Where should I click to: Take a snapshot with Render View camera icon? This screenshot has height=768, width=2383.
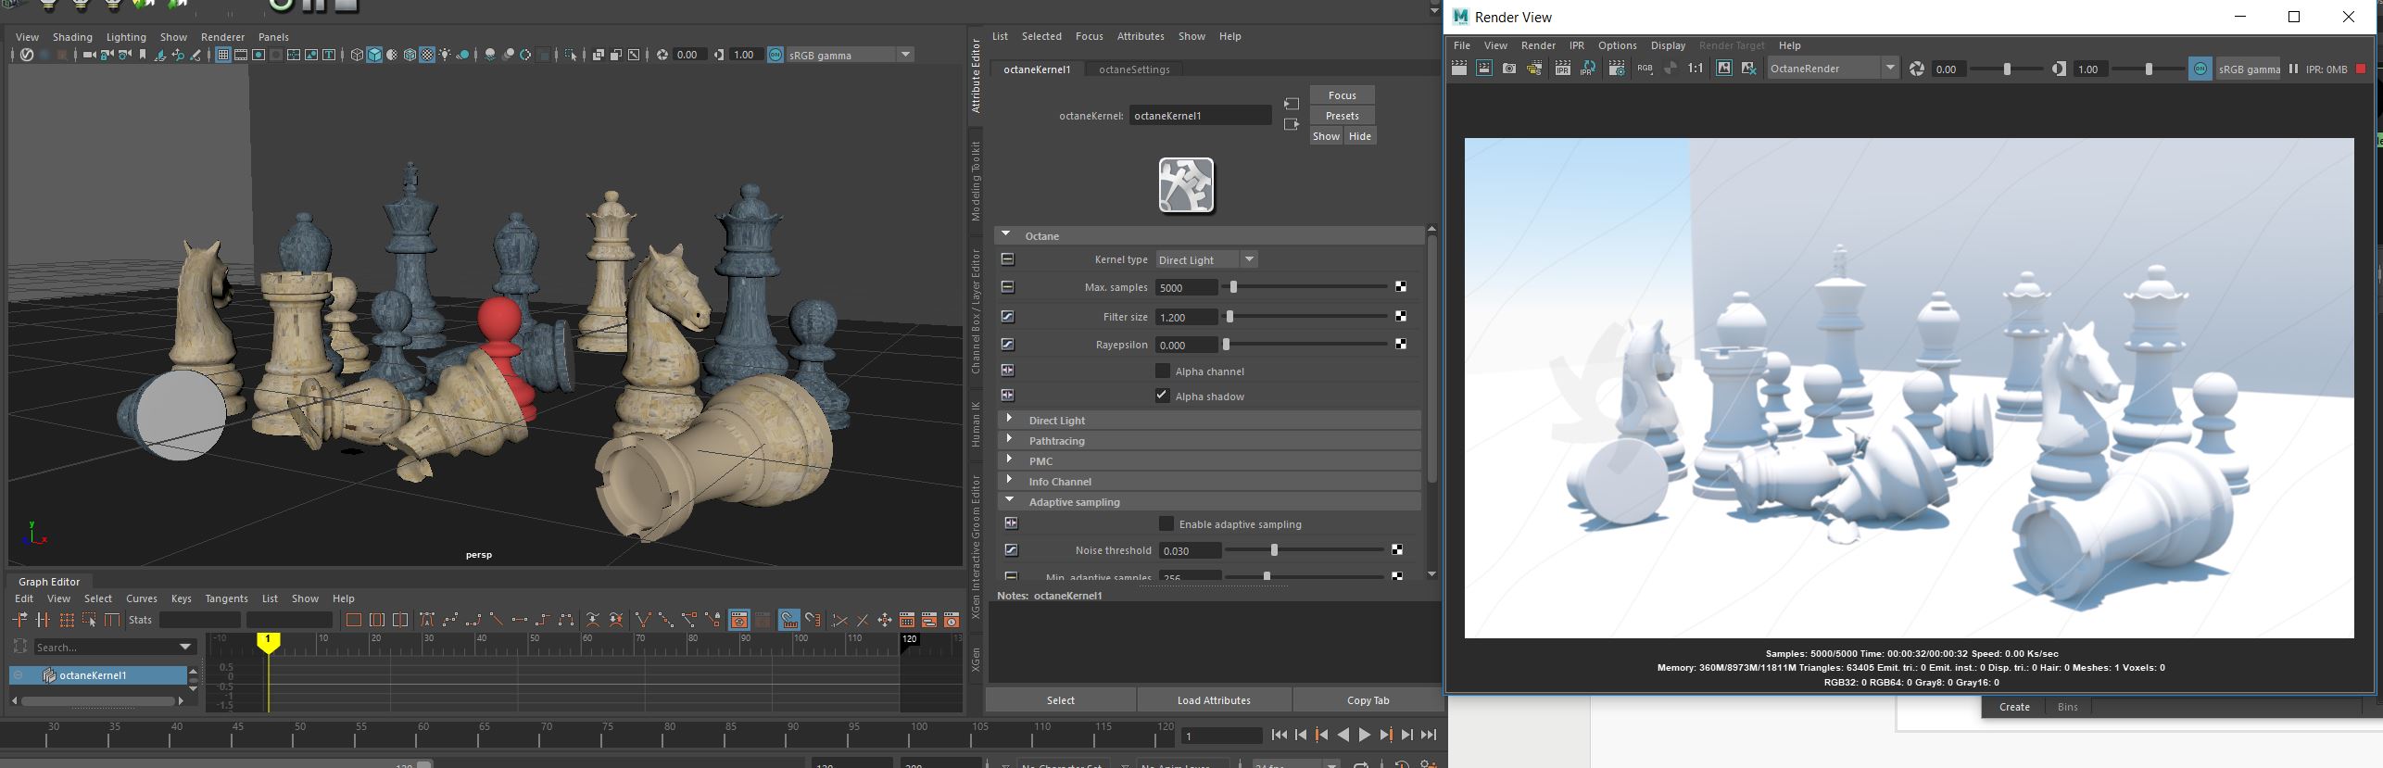(x=1509, y=69)
